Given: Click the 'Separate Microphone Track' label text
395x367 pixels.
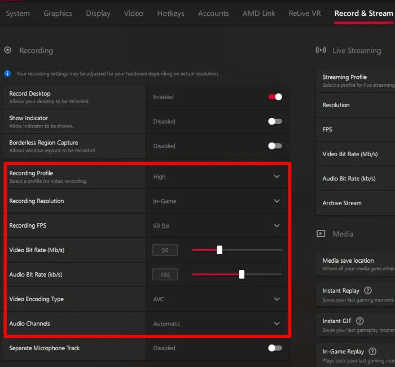Looking at the screenshot, I should [x=45, y=348].
